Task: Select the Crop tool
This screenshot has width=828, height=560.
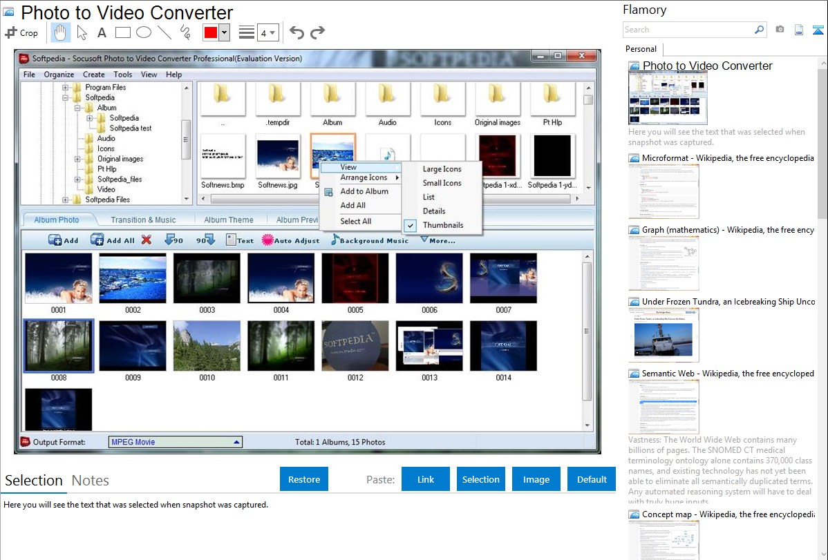Action: pyautogui.click(x=21, y=32)
